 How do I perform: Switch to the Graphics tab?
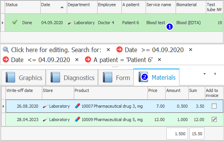coord(23,77)
